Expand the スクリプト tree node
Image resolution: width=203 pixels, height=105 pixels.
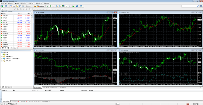tap(2, 61)
